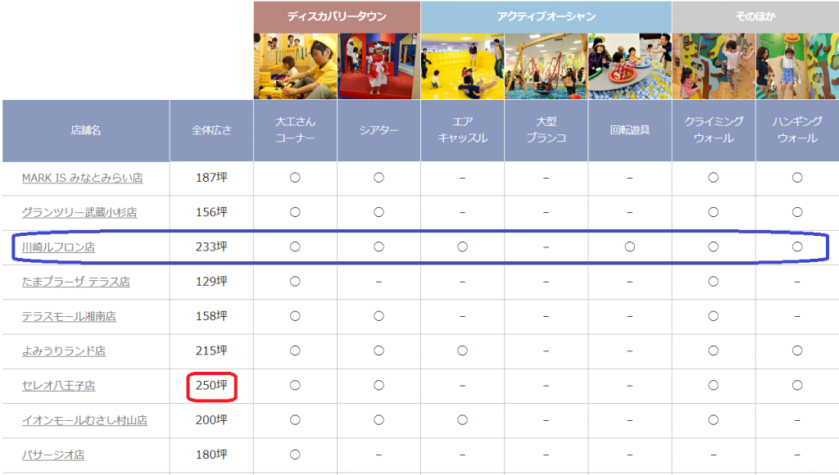Click テラスモール湘南店 シアター circle mark
Viewport: 839px width, 475px height.
(x=379, y=316)
